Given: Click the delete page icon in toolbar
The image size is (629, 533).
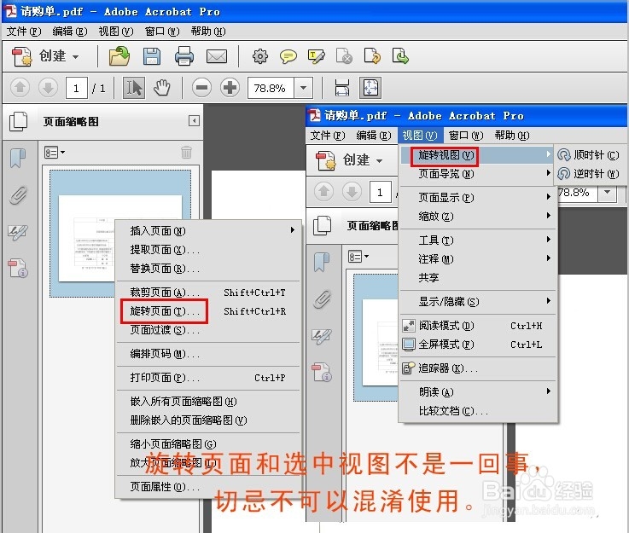Looking at the screenshot, I should click(344, 56).
